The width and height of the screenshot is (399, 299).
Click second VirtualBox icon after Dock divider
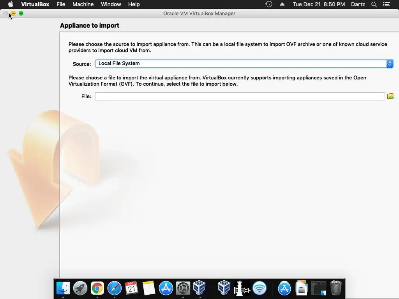(224, 288)
